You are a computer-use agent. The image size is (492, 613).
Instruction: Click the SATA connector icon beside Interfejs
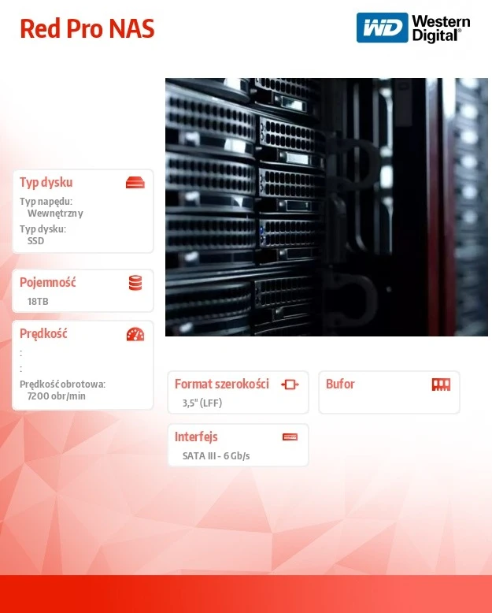pos(290,437)
